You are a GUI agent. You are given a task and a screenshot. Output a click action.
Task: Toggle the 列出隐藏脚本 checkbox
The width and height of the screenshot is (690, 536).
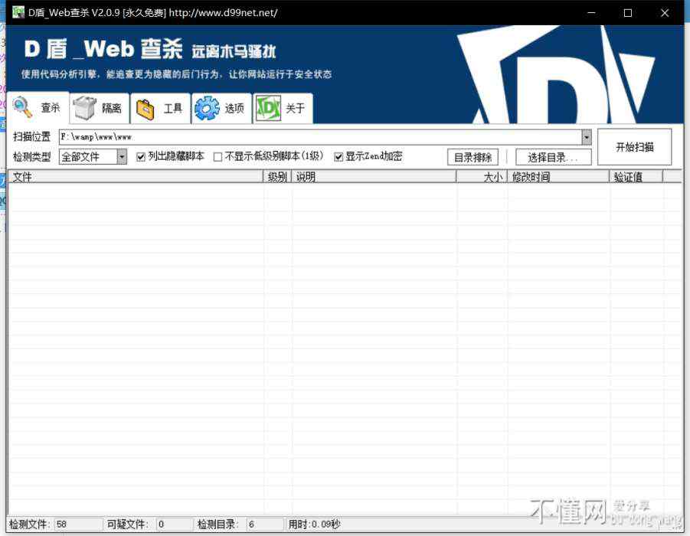[141, 157]
